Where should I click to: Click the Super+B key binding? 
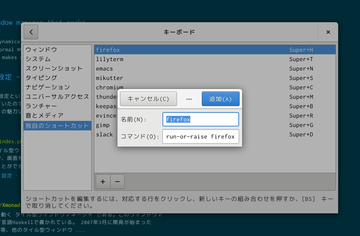(301, 106)
